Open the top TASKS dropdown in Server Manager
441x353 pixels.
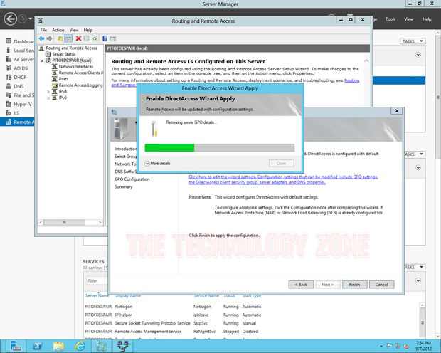[413, 41]
